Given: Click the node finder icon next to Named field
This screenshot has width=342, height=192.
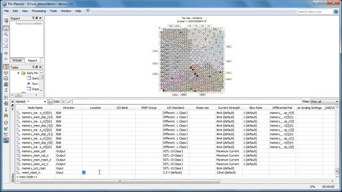Looking at the screenshot, I should click(x=50, y=102).
